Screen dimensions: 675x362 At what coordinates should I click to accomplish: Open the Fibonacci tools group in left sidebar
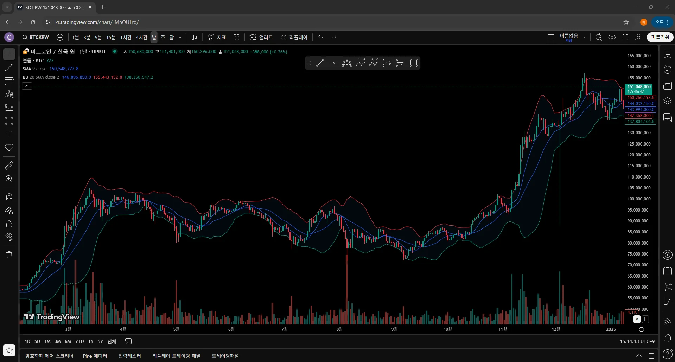click(9, 81)
